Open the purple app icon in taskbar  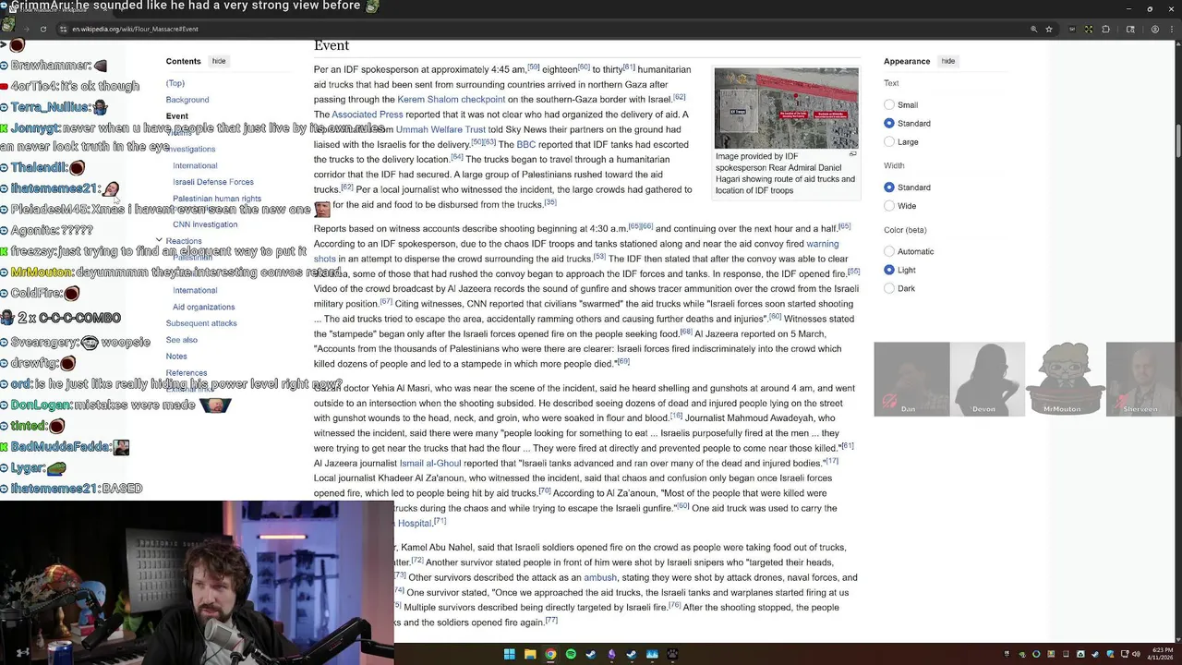coord(611,654)
